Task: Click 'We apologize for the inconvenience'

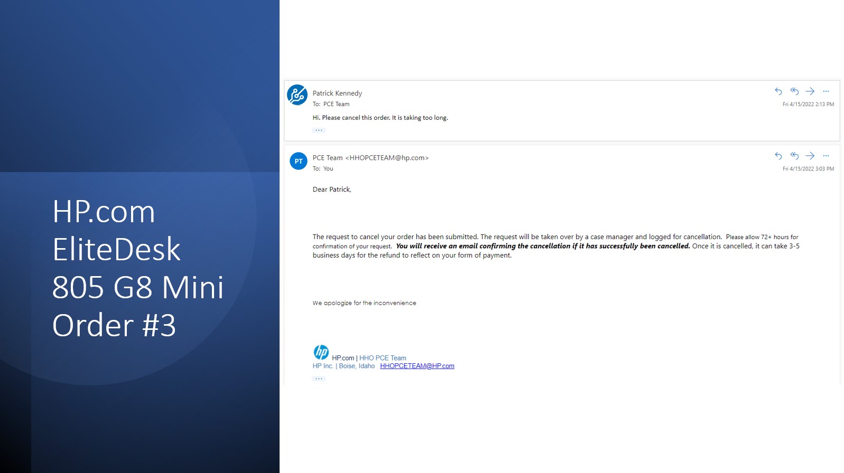Action: coord(364,303)
